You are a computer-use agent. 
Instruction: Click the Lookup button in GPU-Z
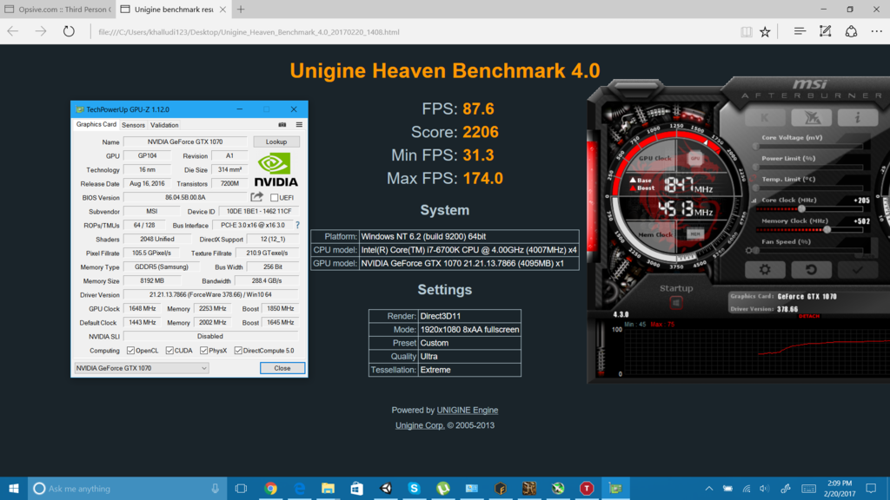[276, 141]
